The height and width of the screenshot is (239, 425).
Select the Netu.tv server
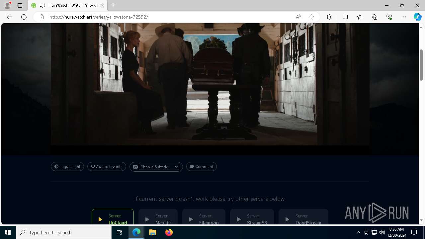pos(158,217)
